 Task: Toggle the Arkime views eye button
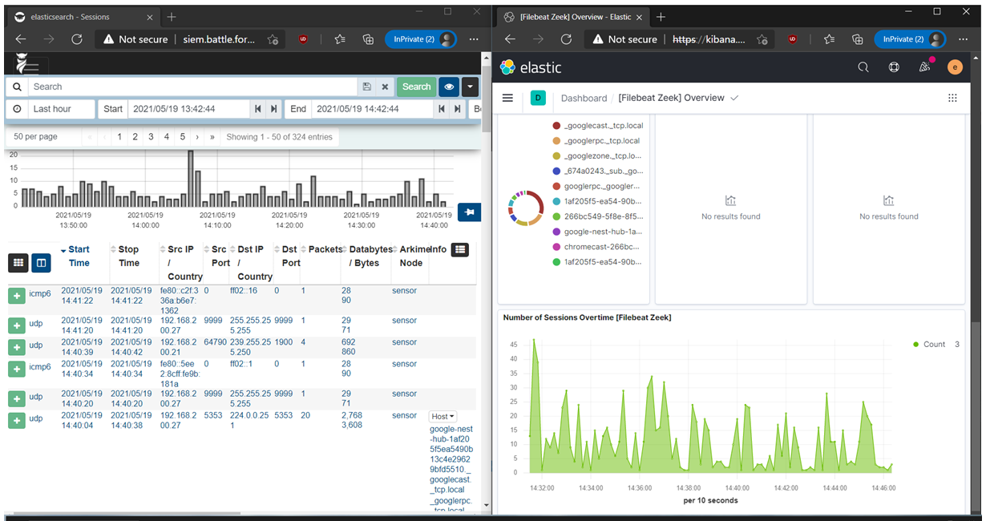coord(449,87)
